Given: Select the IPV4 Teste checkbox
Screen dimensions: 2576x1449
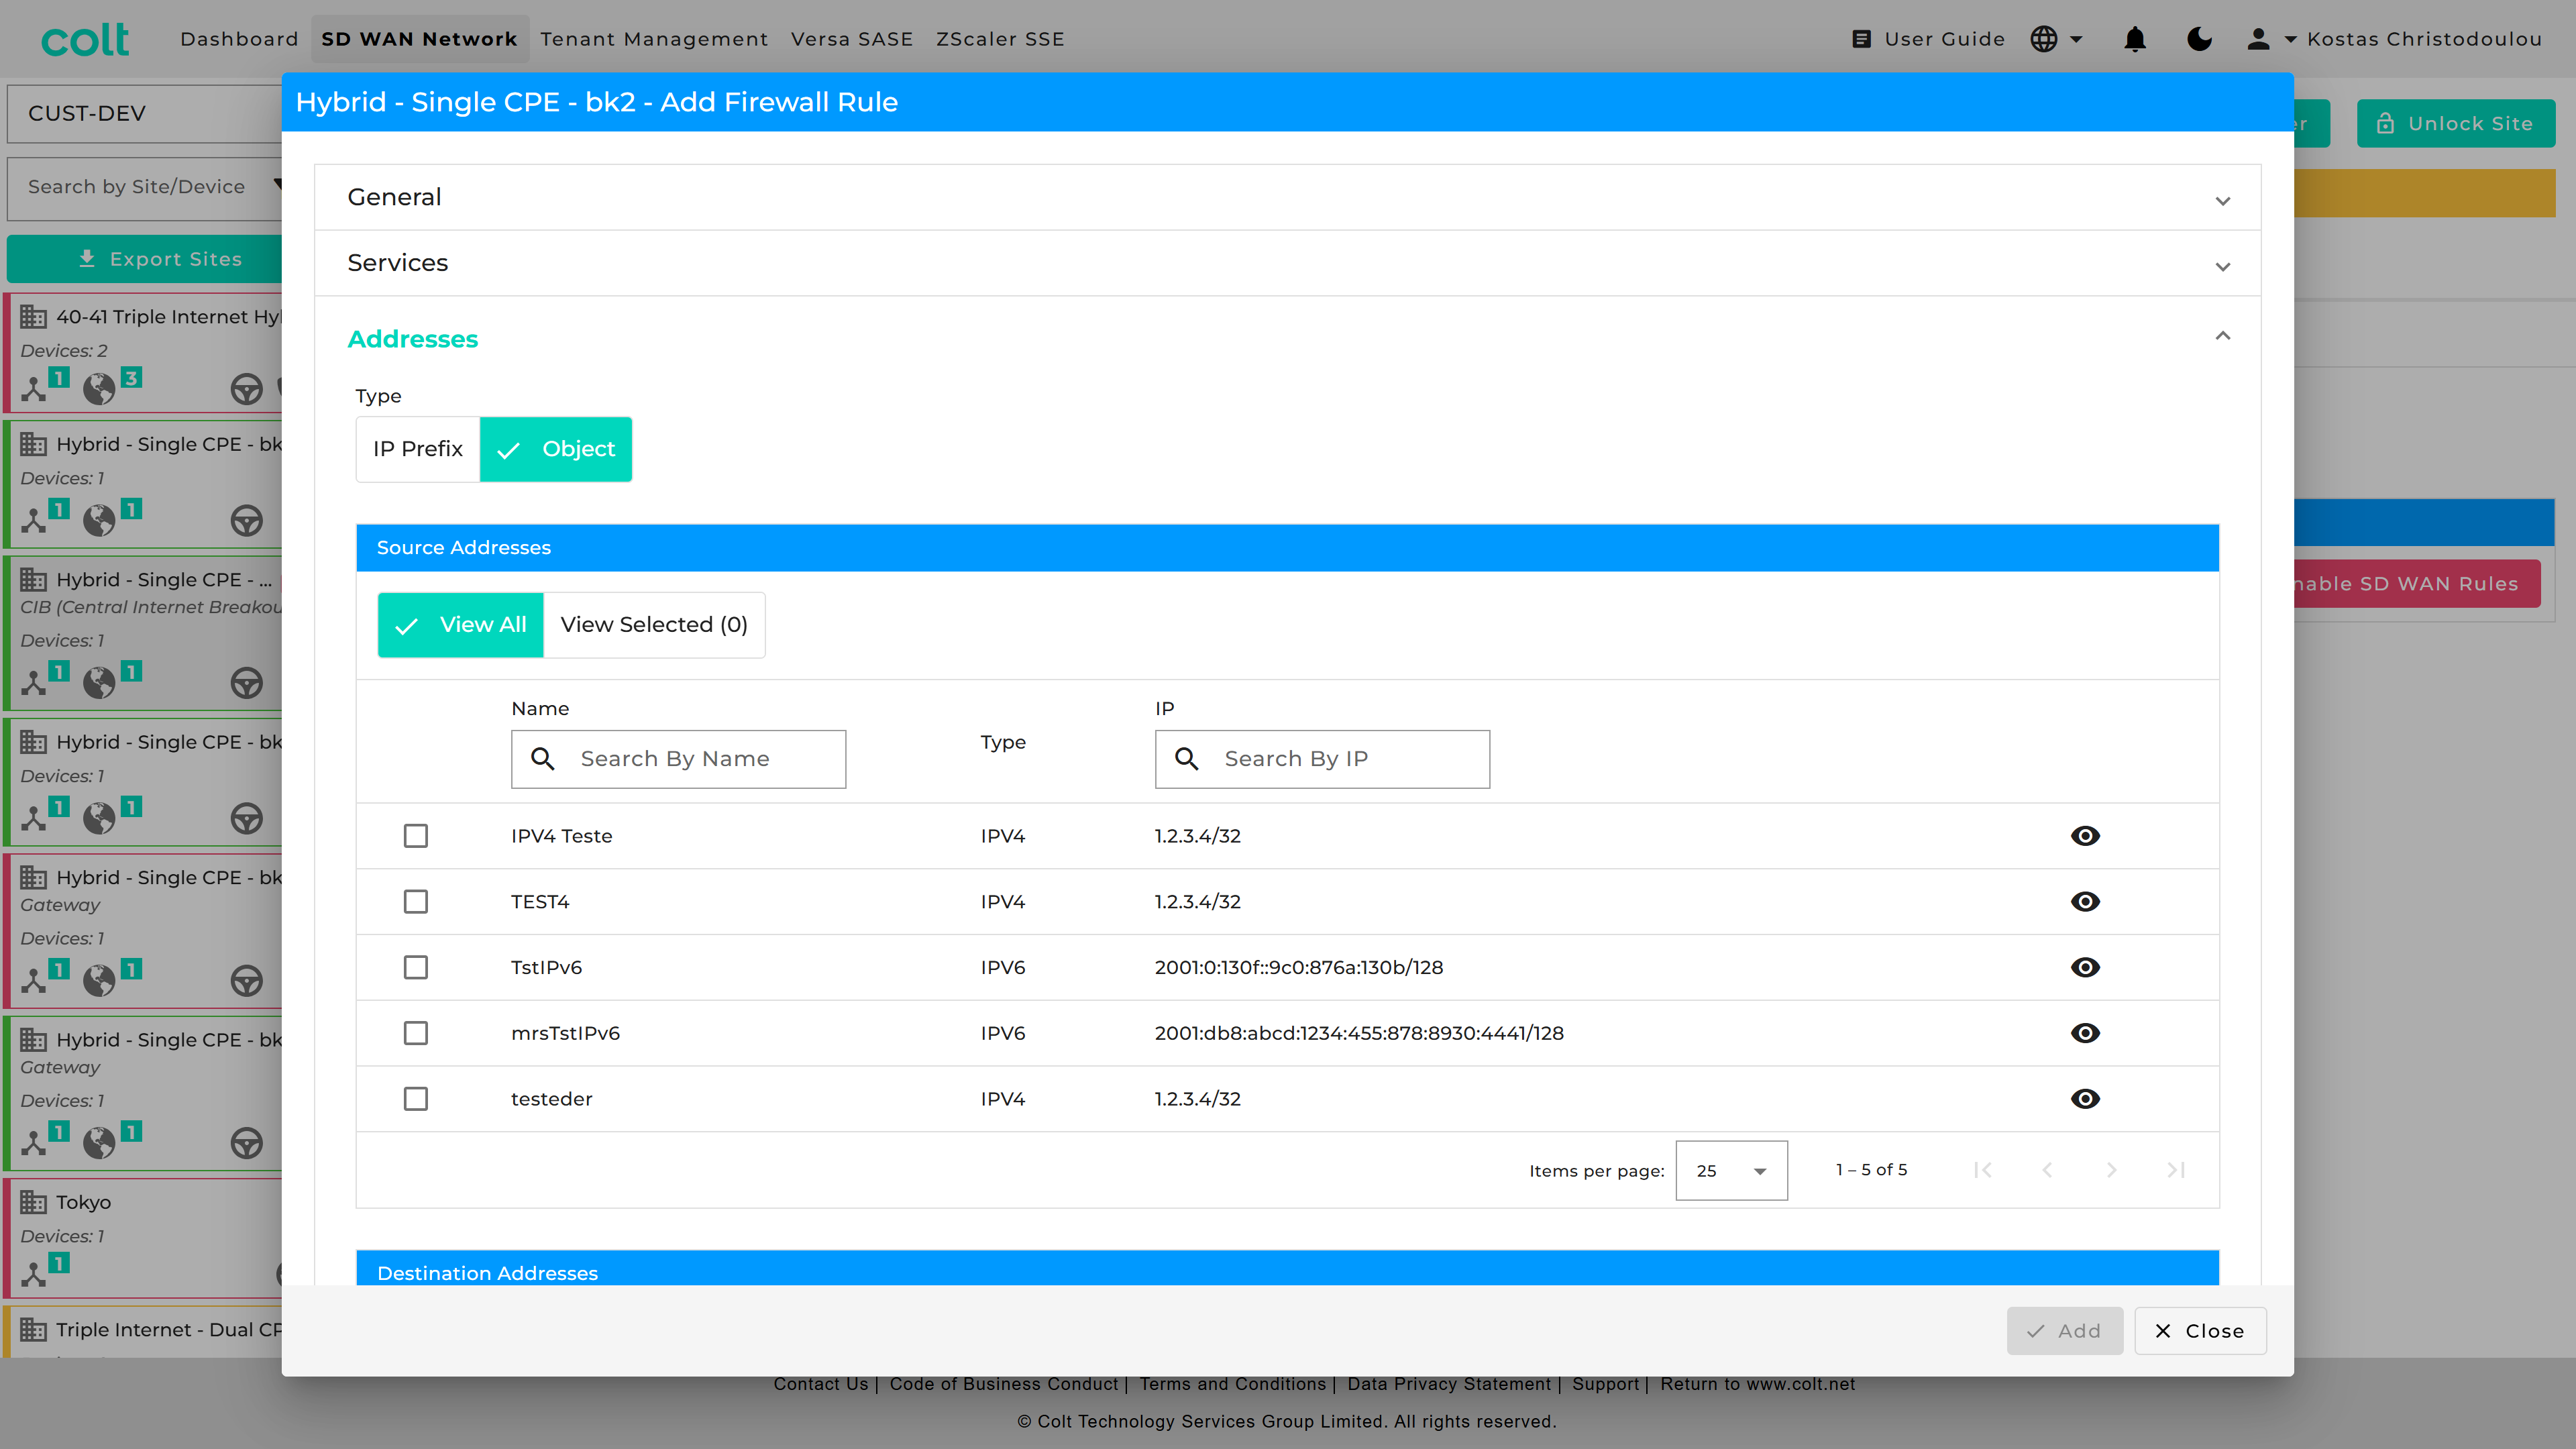Looking at the screenshot, I should click(416, 836).
